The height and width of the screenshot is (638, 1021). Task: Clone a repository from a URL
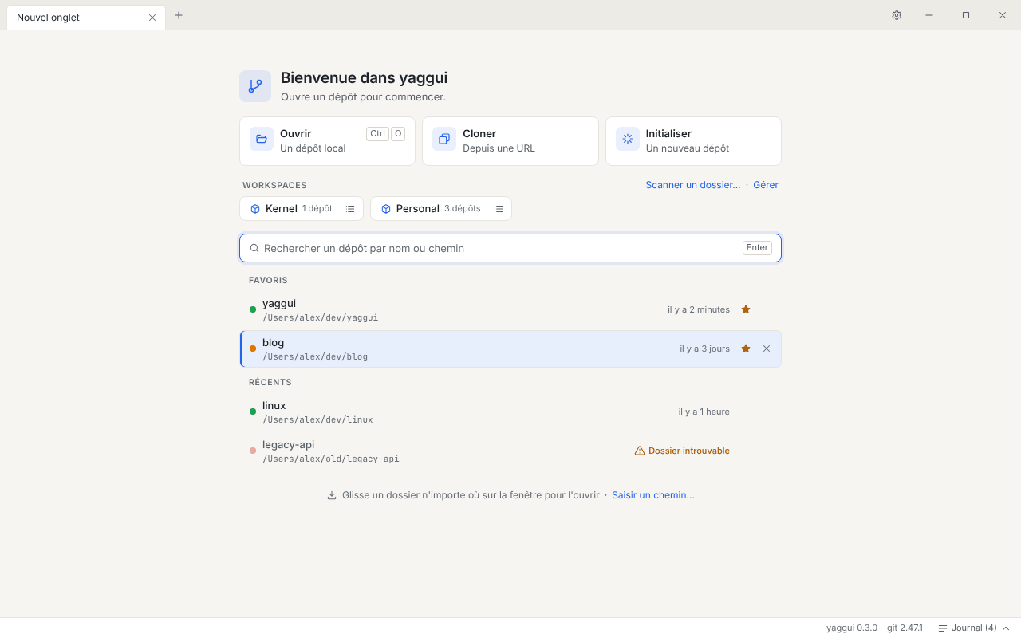(x=510, y=141)
